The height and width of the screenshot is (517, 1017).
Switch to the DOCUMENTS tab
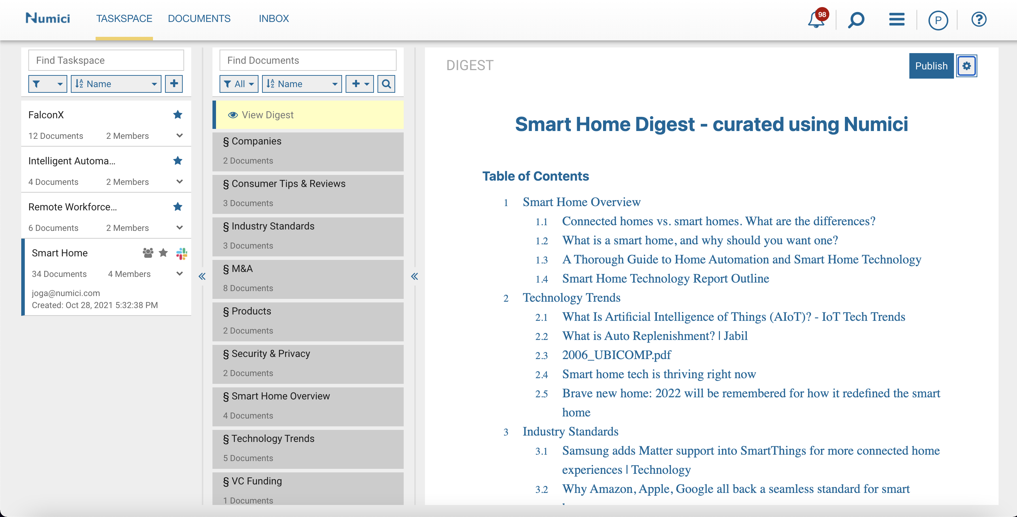199,18
